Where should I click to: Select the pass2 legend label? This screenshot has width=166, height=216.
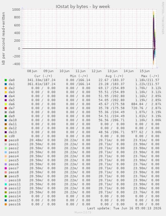click(x=13, y=148)
